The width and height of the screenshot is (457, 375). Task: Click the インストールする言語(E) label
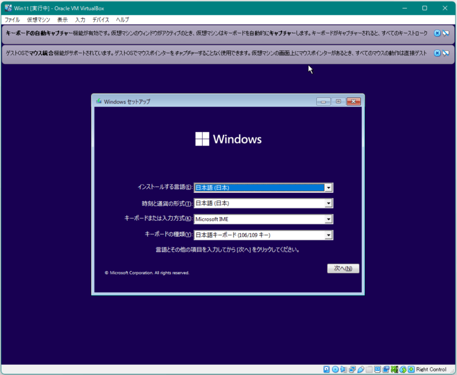tap(165, 187)
